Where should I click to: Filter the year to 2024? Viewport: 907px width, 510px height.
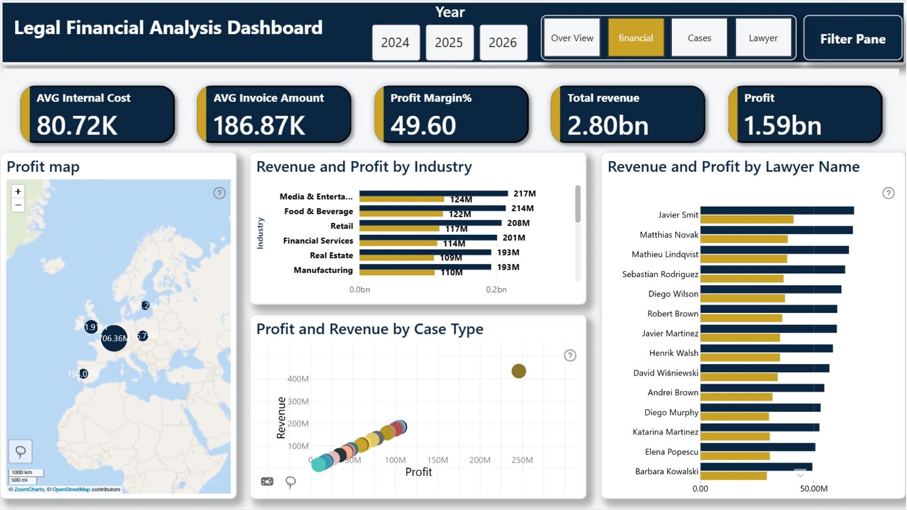coord(395,42)
